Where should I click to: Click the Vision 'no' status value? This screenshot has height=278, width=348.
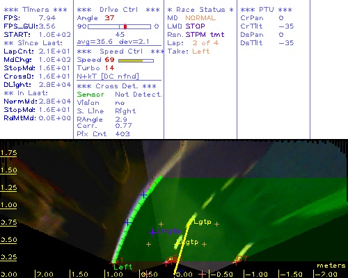point(120,103)
